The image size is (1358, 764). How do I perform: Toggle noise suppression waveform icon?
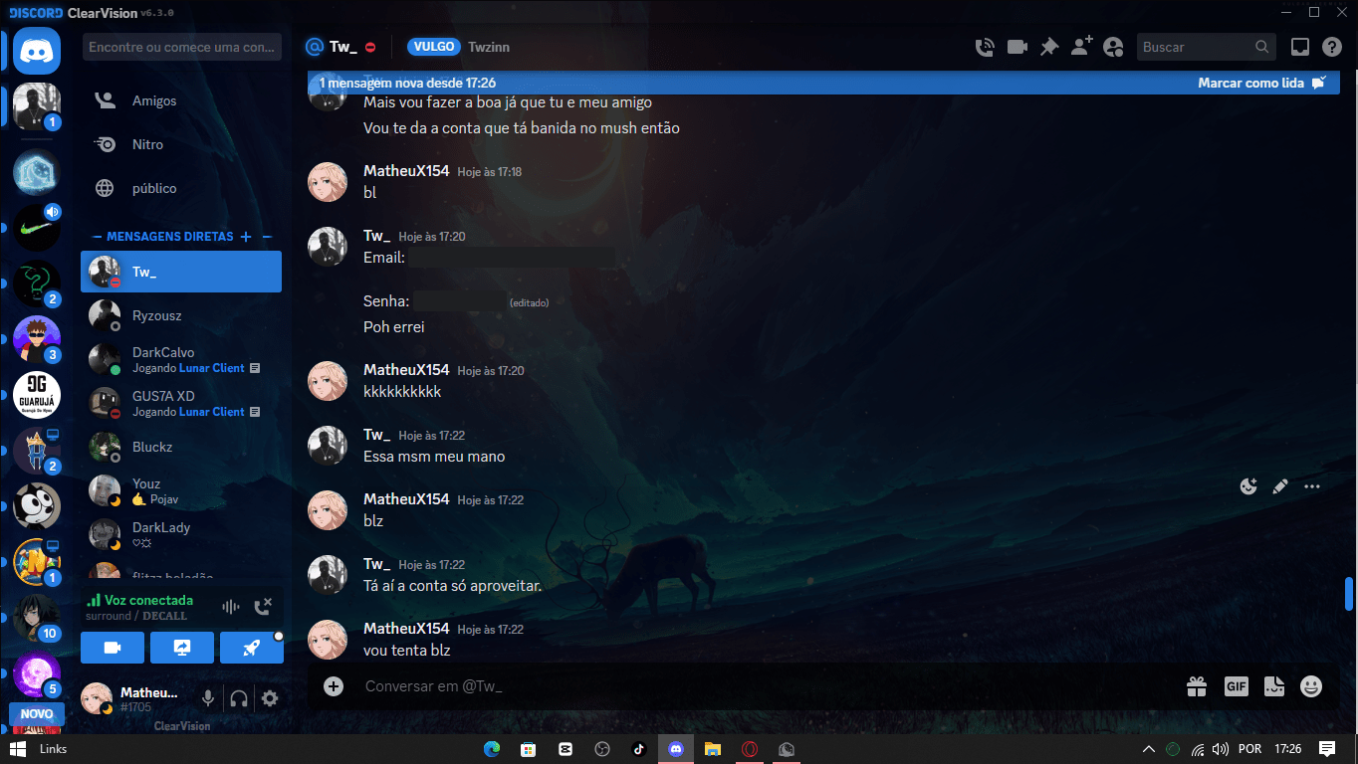point(231,607)
